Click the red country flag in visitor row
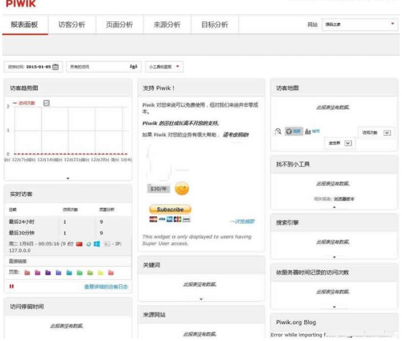 (80, 244)
